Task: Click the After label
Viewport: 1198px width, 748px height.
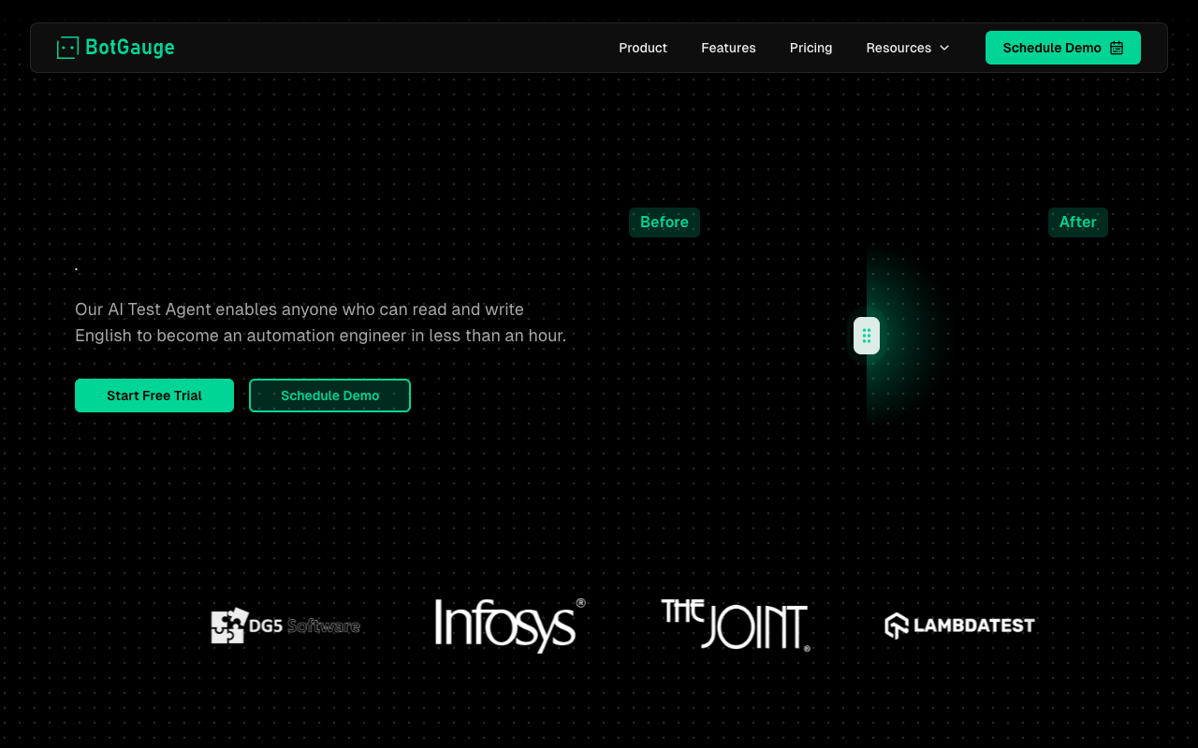Action: (x=1078, y=223)
